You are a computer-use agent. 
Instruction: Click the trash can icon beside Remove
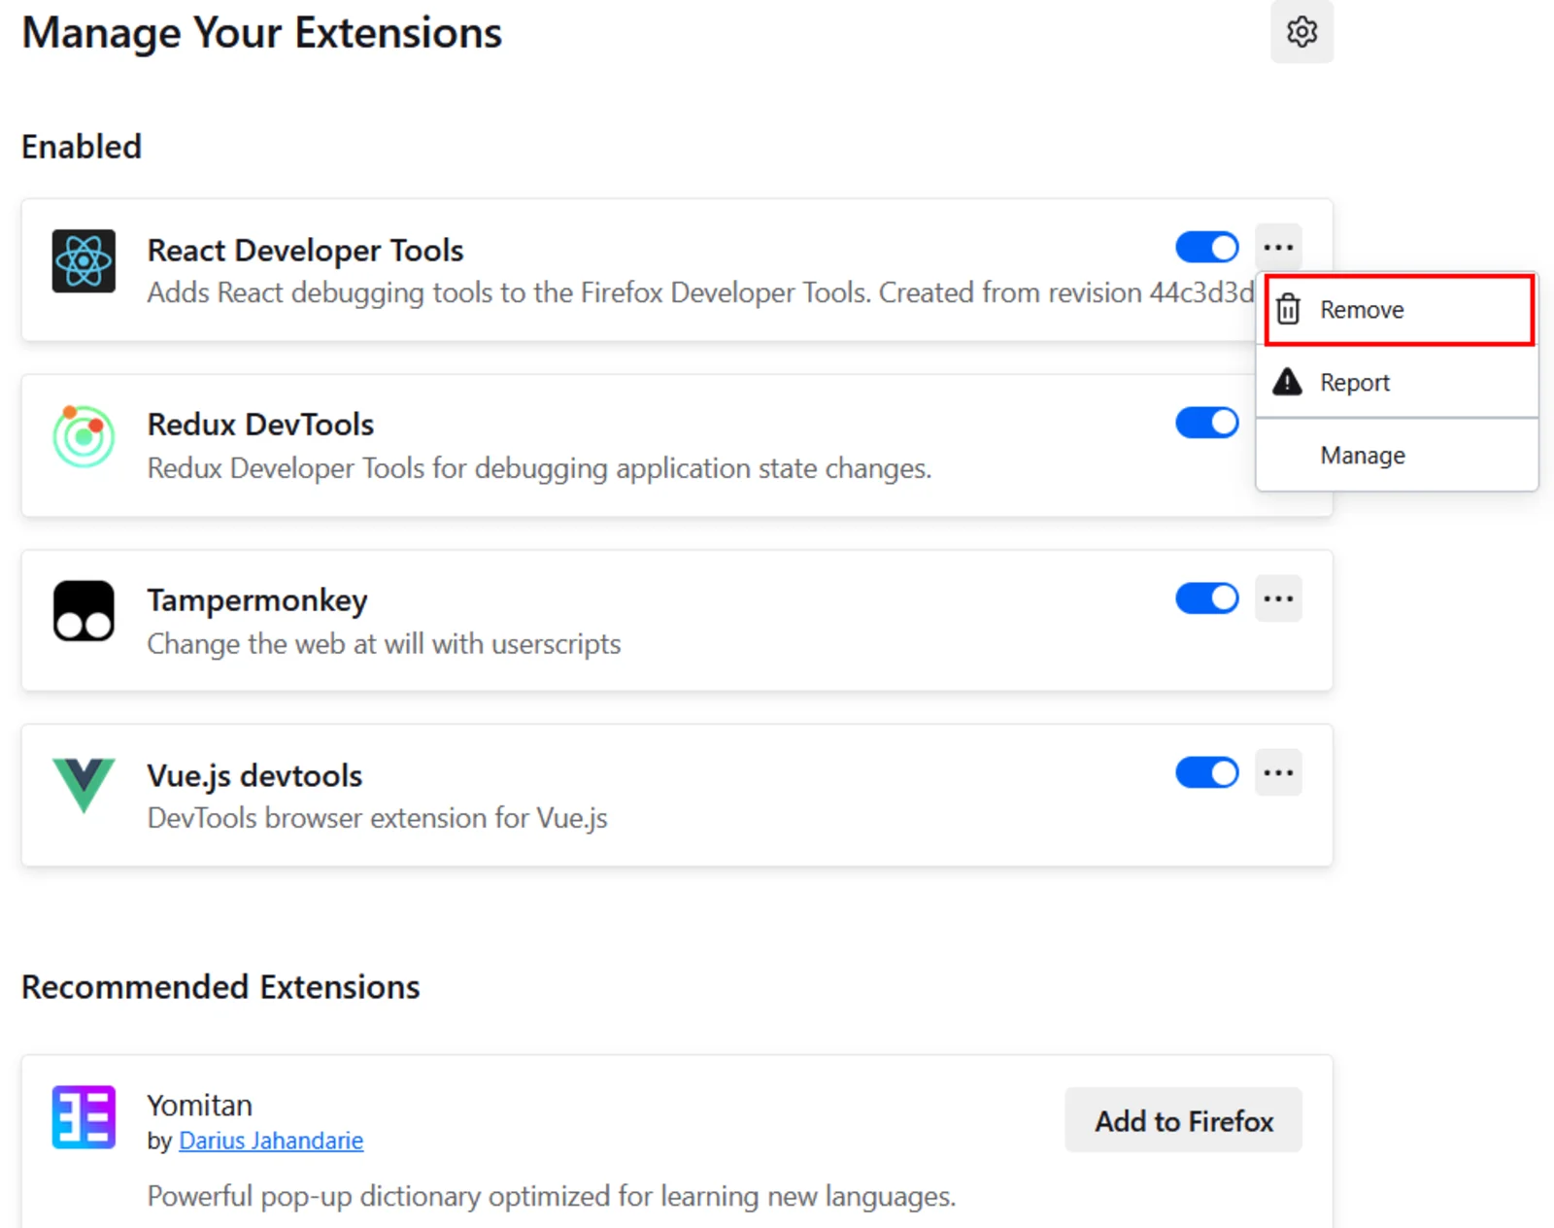point(1288,309)
